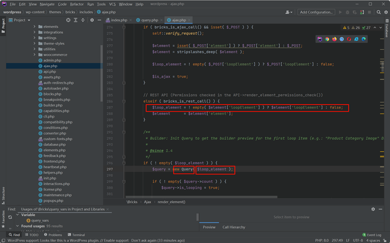Toggle the Database tool window stripe
Viewport: 390px width, 243px height.
pos(387,28)
